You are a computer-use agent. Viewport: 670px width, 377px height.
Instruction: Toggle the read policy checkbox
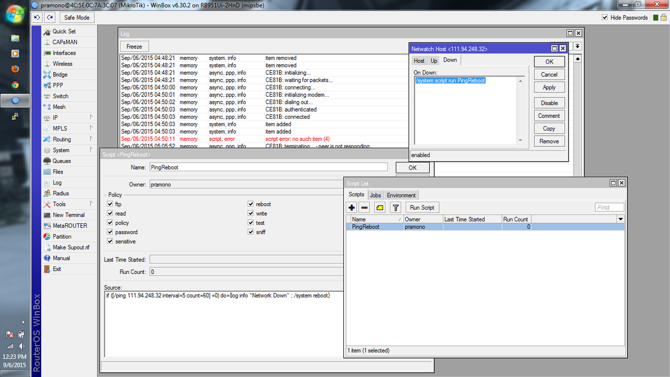tap(110, 214)
